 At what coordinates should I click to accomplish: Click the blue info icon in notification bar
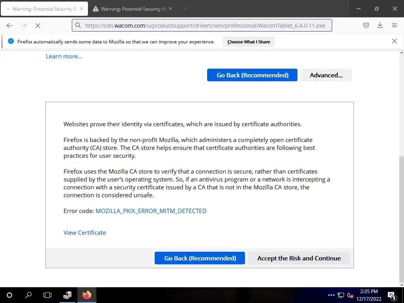[11, 41]
